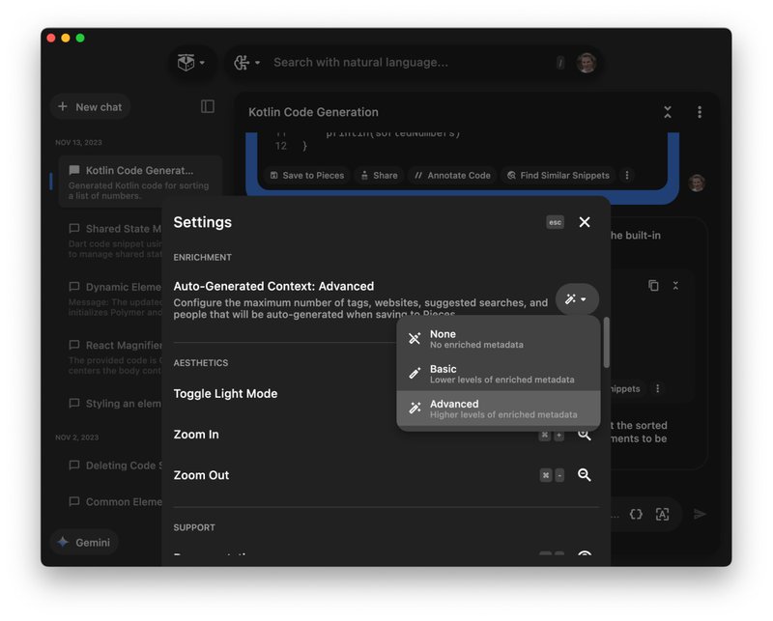Open the Auto-Generated Context wand dropdown

[x=577, y=299]
